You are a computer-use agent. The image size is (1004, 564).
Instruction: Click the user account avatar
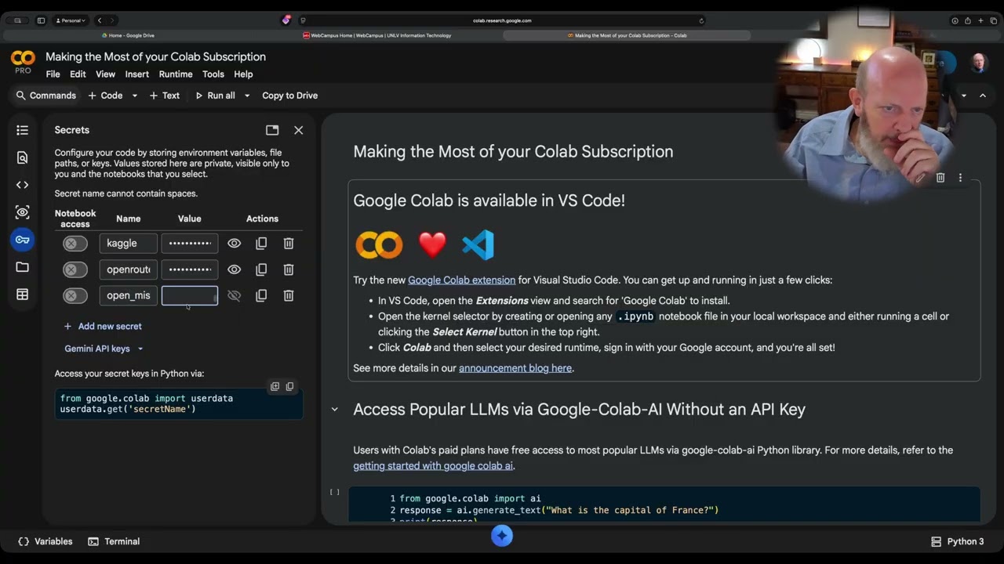pyautogui.click(x=979, y=63)
